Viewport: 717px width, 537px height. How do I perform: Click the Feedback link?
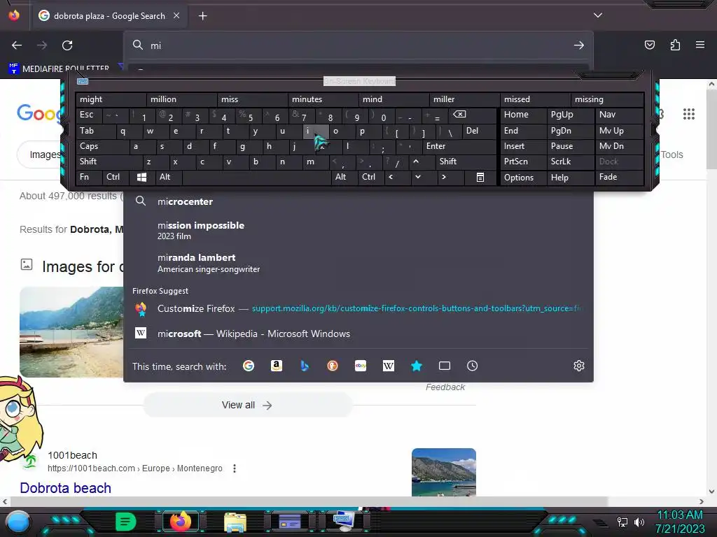coord(445,387)
